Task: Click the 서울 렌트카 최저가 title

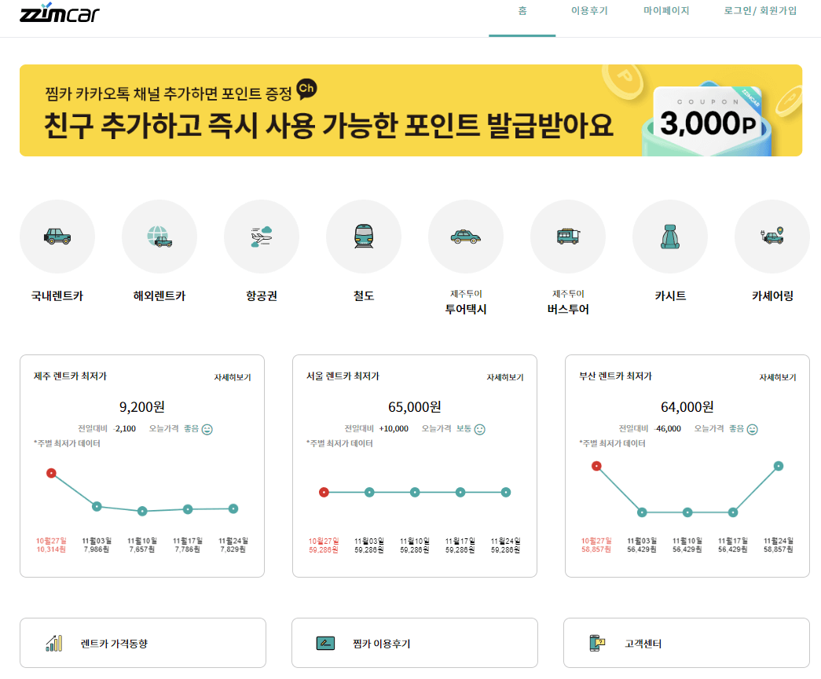Action: click(343, 376)
